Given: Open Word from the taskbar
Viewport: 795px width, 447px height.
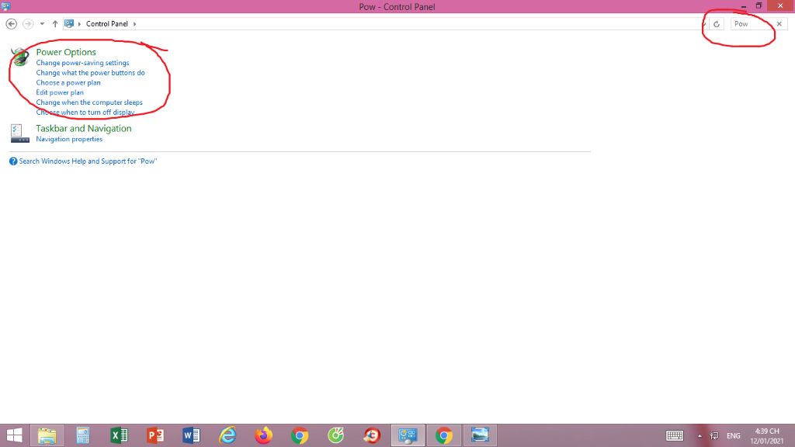Looking at the screenshot, I should pos(191,435).
